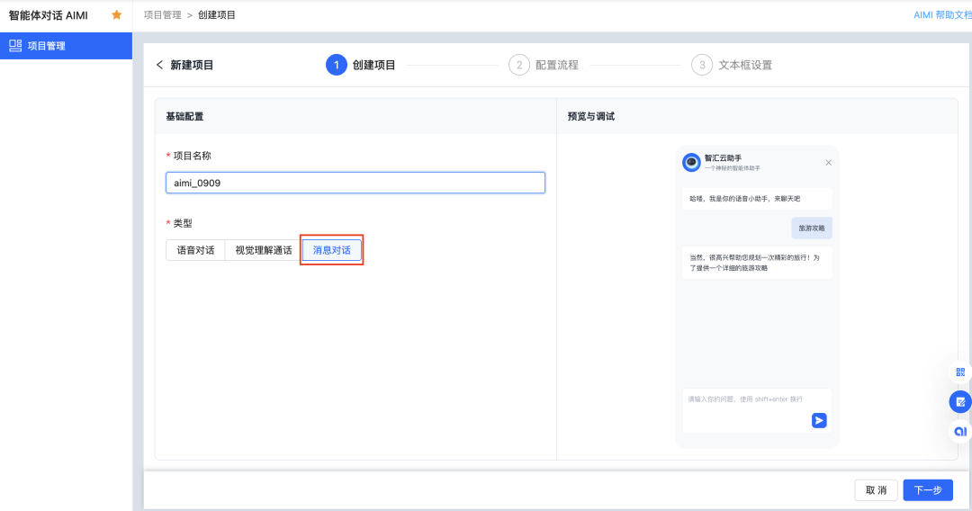Click the 项目管理 sidebar icon
The width and height of the screenshot is (972, 511).
[x=15, y=45]
